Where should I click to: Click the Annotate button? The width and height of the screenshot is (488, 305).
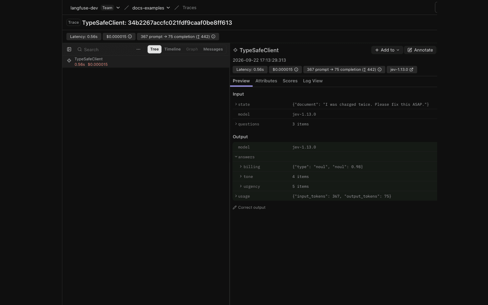(420, 50)
